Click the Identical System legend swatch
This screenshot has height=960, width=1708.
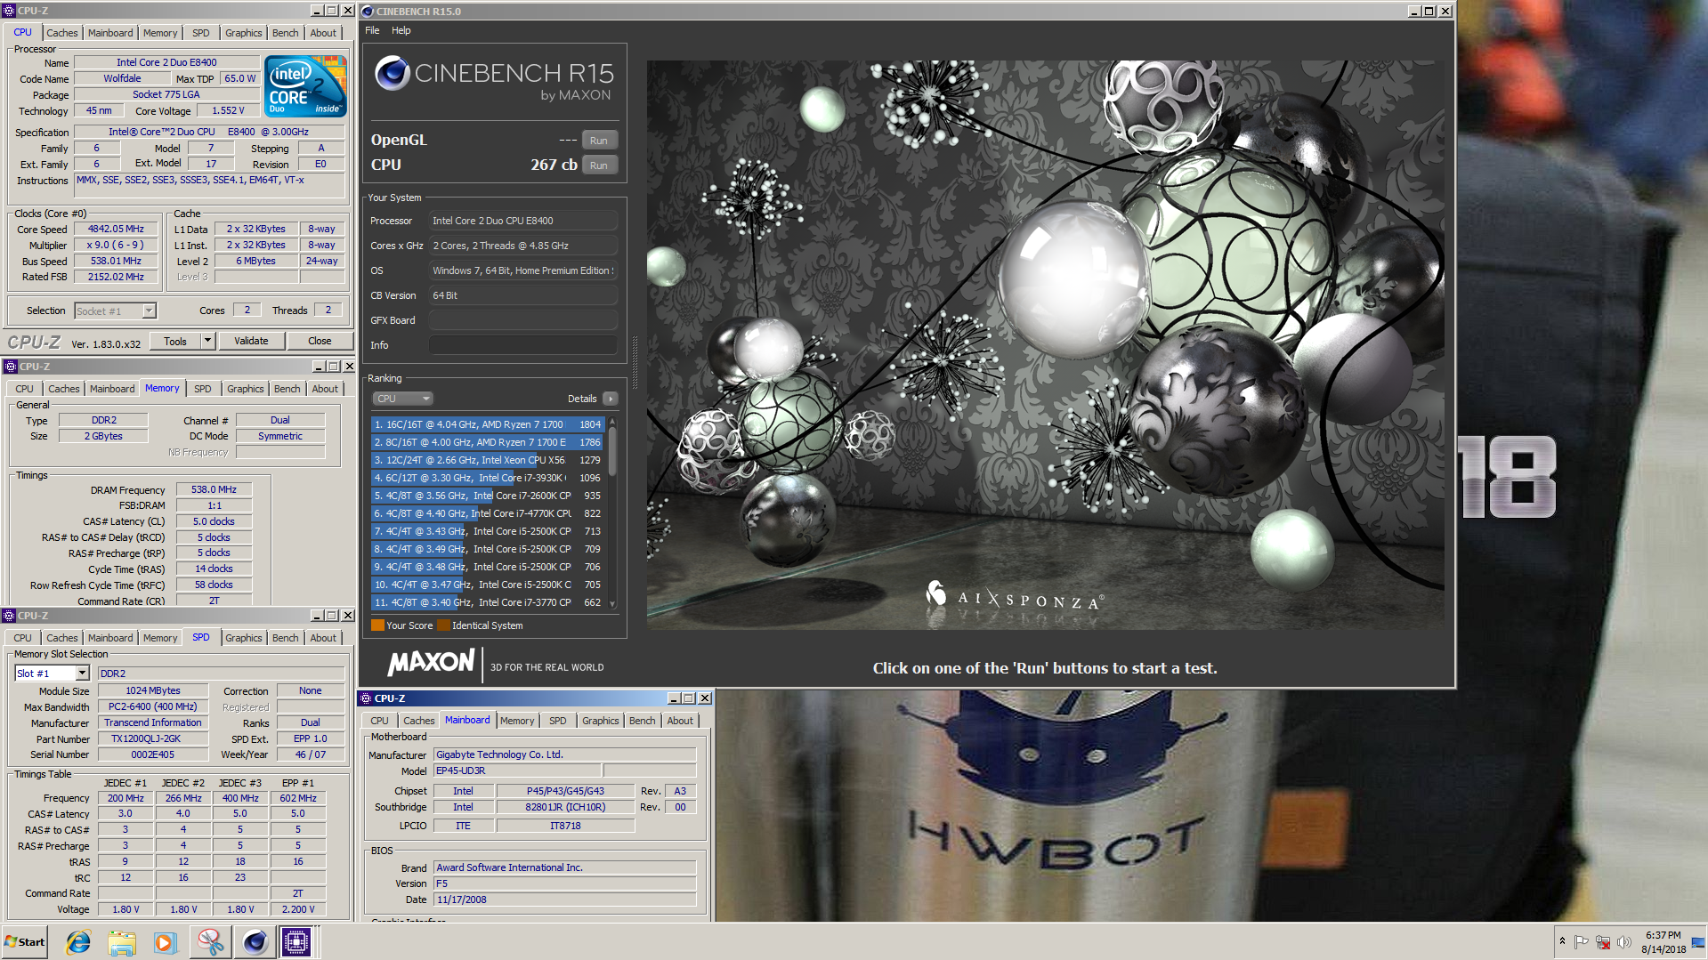click(443, 625)
